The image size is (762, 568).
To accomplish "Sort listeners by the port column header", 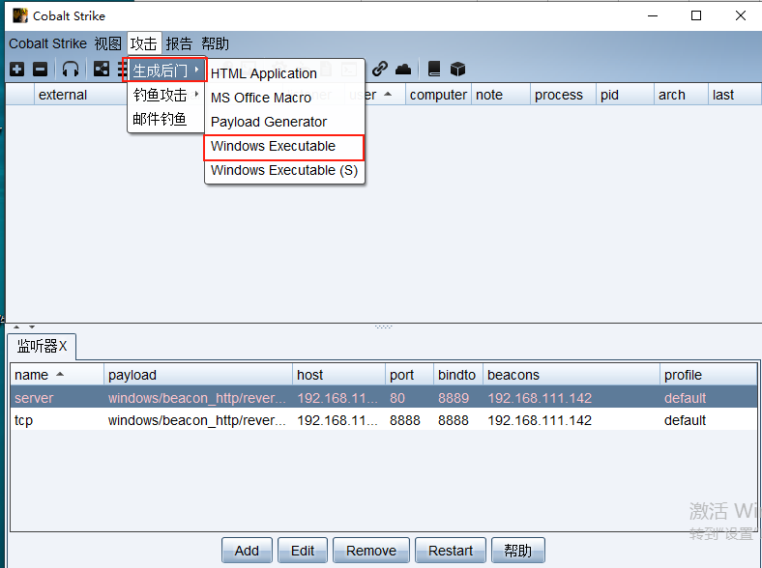I will pyautogui.click(x=409, y=375).
